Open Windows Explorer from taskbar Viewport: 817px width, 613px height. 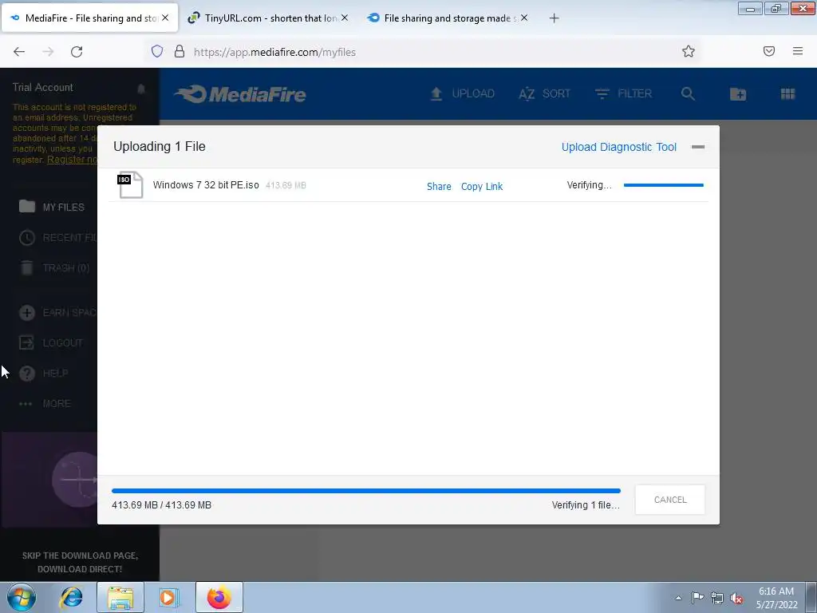tap(120, 597)
